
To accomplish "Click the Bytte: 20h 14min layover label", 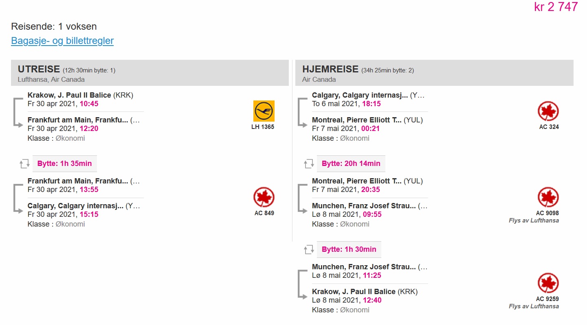I will [351, 164].
